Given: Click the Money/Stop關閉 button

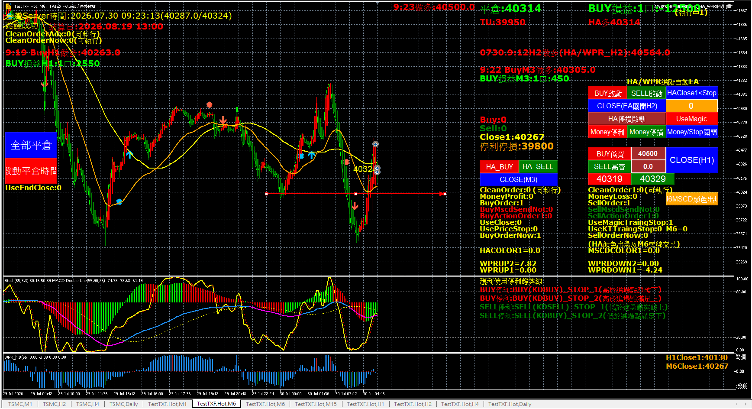Looking at the screenshot, I should [691, 132].
